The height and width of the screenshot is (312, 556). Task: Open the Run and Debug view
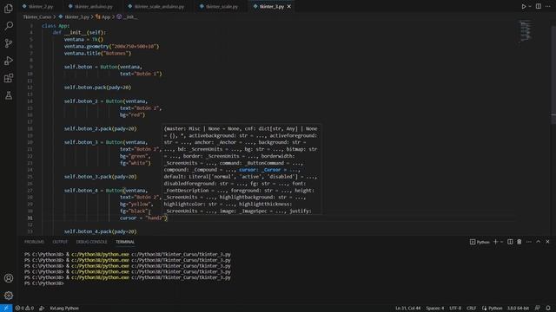point(9,61)
